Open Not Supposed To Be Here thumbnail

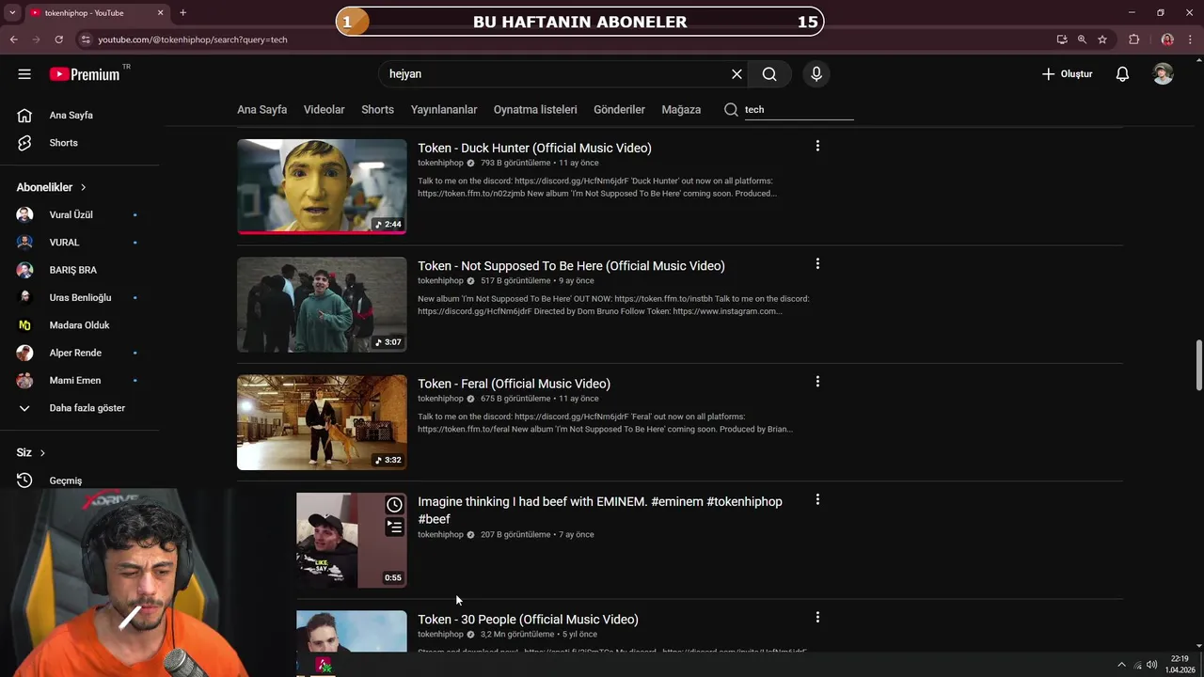(322, 305)
